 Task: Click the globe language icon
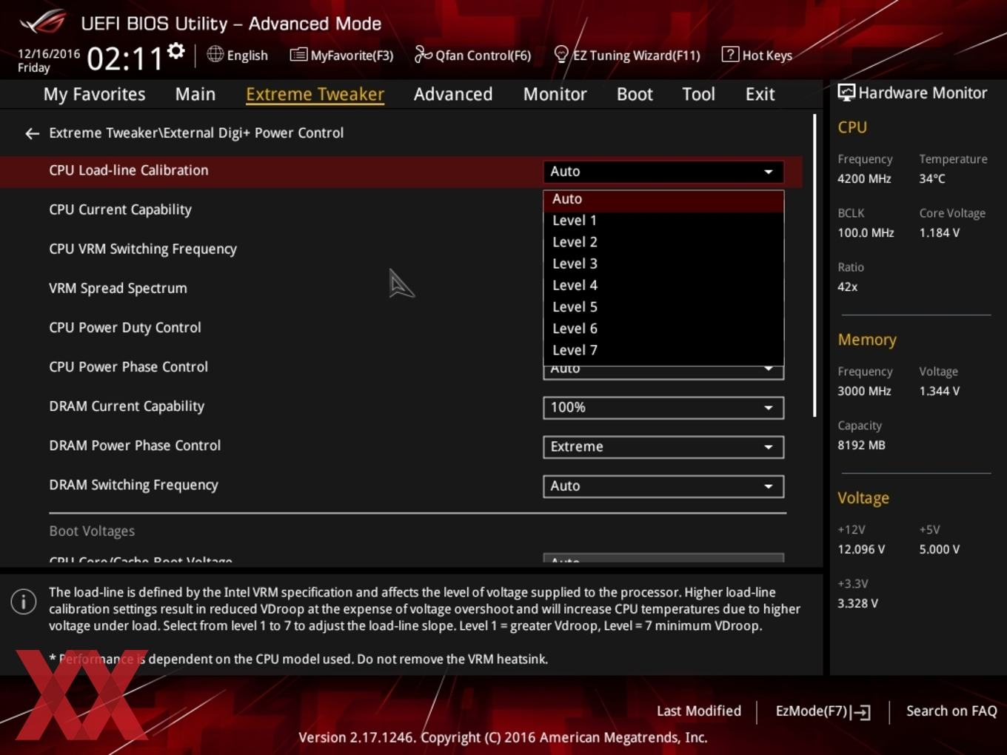[215, 54]
